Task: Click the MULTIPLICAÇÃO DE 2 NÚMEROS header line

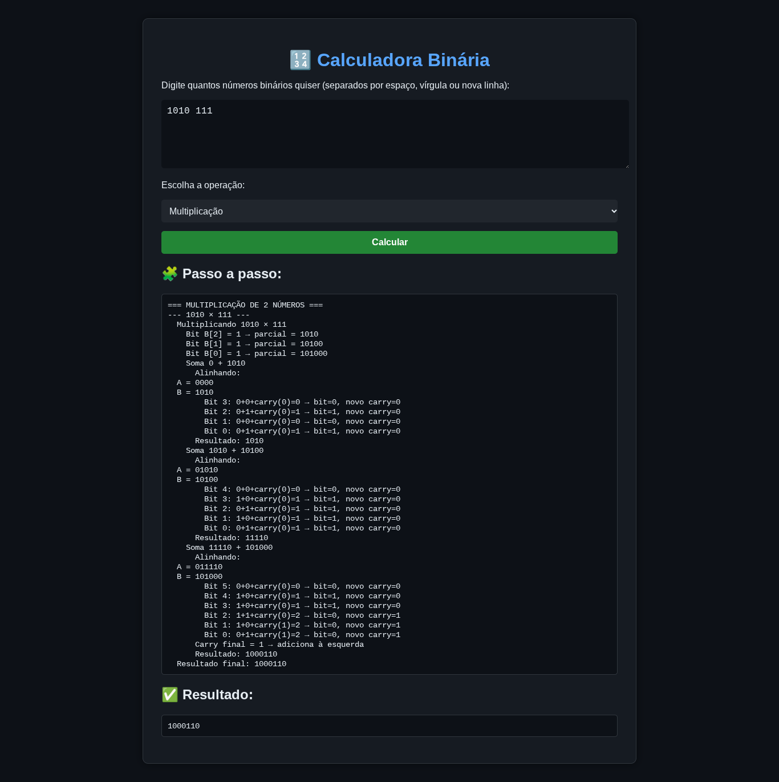Action: [245, 305]
